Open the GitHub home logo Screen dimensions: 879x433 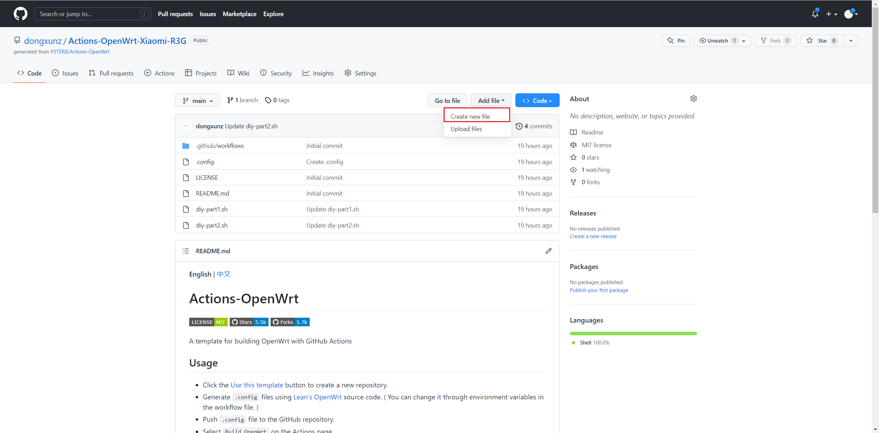coord(21,14)
